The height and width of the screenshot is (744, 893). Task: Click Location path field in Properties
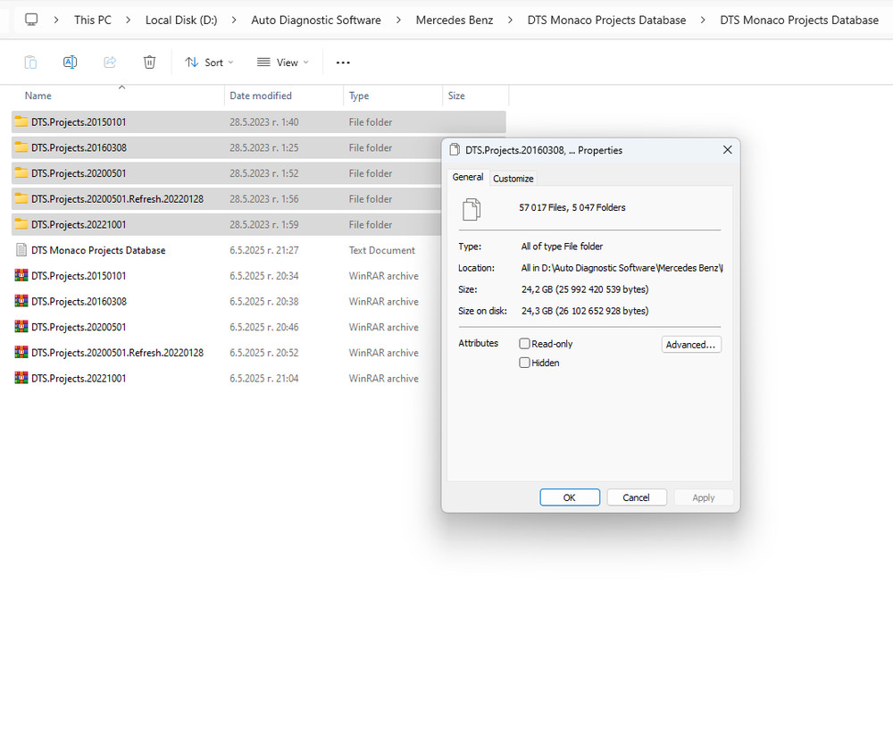pyautogui.click(x=622, y=268)
